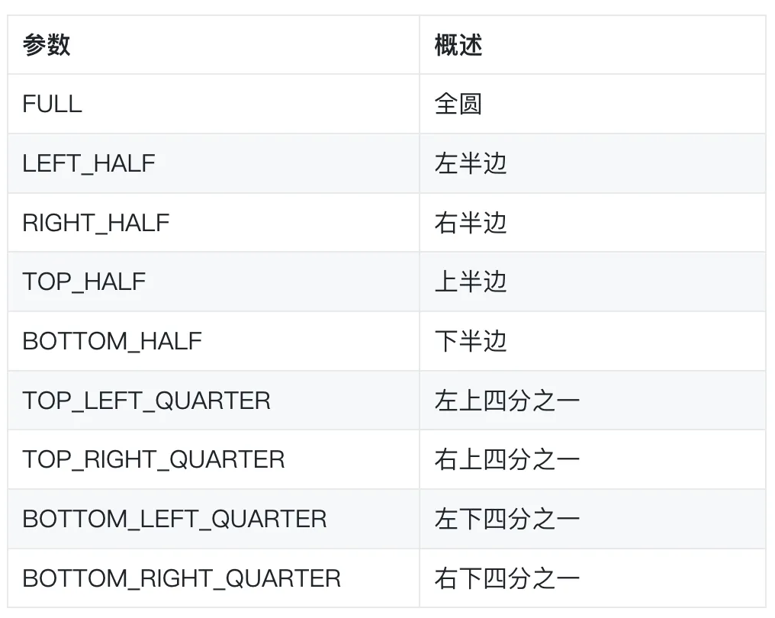Click the 参数 column header
The height and width of the screenshot is (618, 775).
pyautogui.click(x=47, y=45)
